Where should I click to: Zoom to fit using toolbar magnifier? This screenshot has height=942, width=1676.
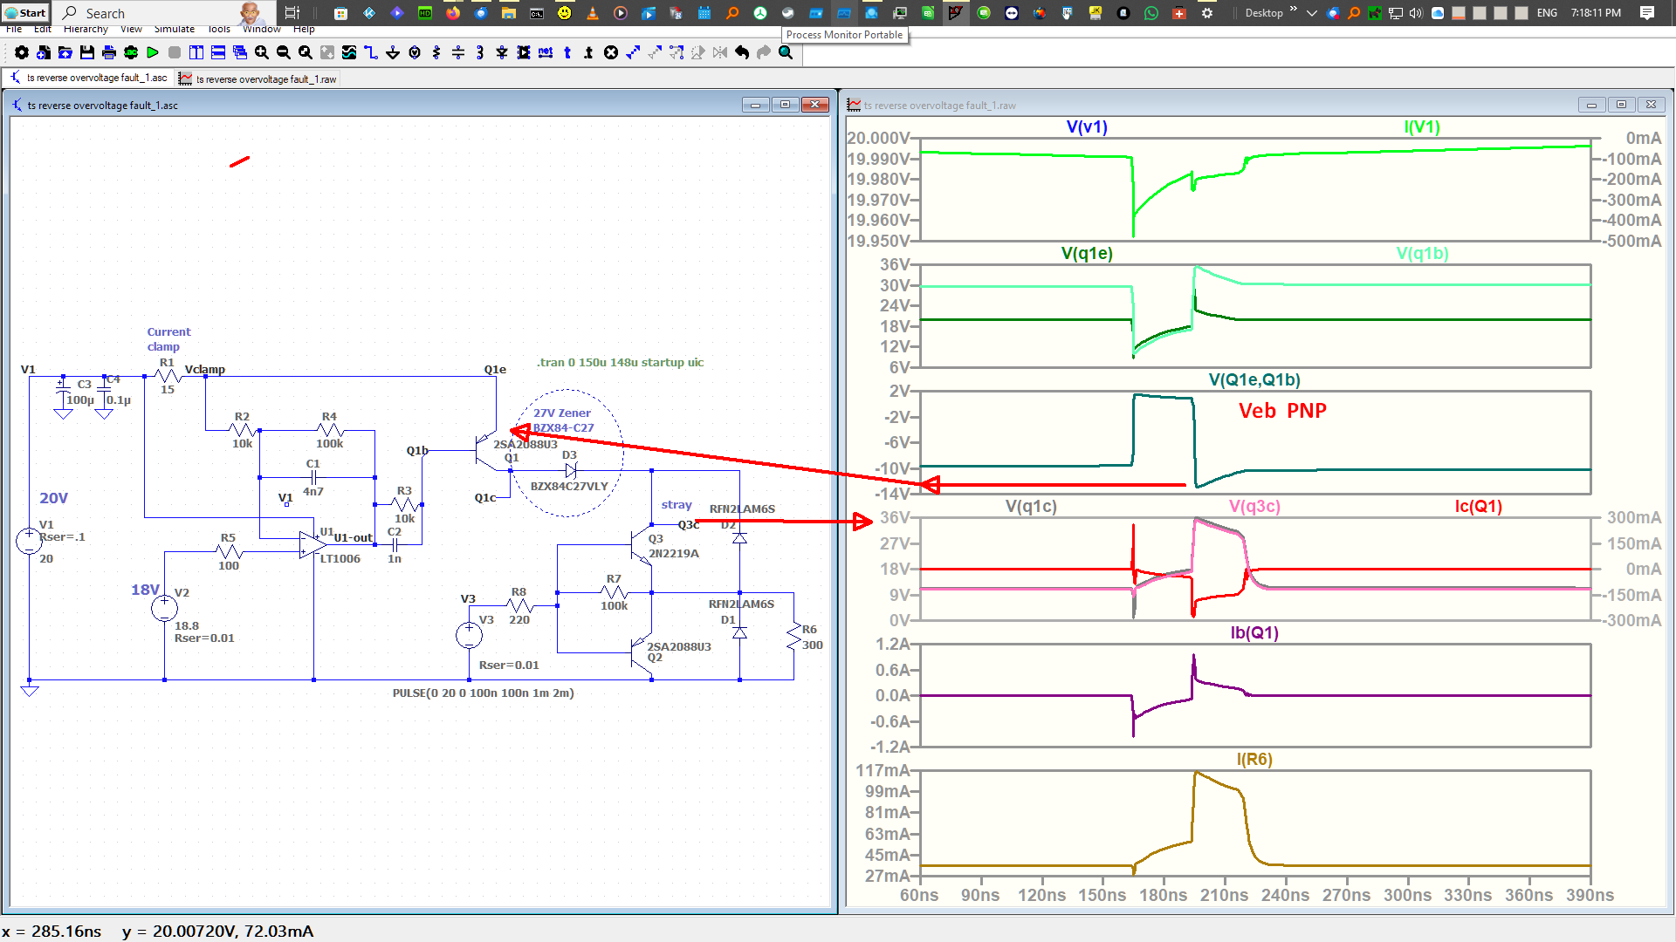point(306,52)
